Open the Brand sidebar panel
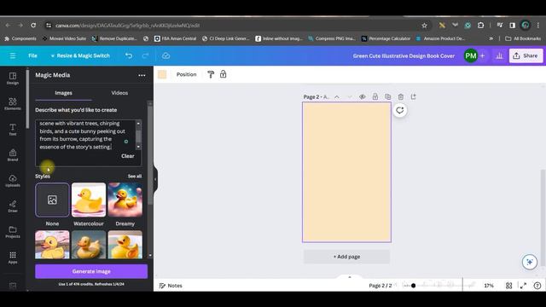The image size is (546, 307). 13,155
